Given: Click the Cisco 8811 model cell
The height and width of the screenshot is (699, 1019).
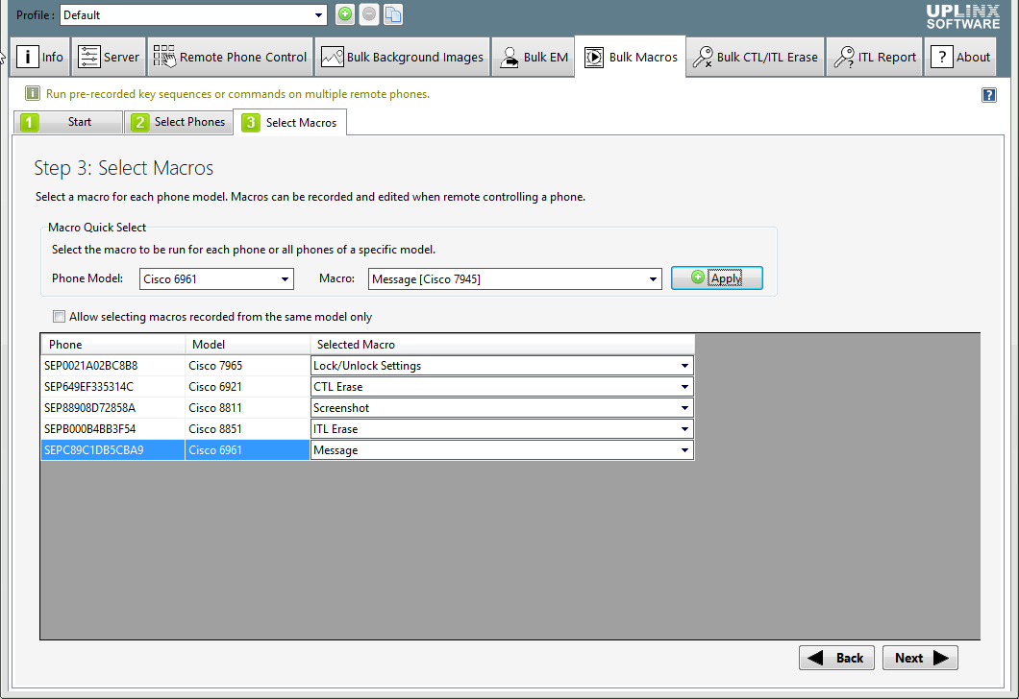Looking at the screenshot, I should (x=248, y=407).
